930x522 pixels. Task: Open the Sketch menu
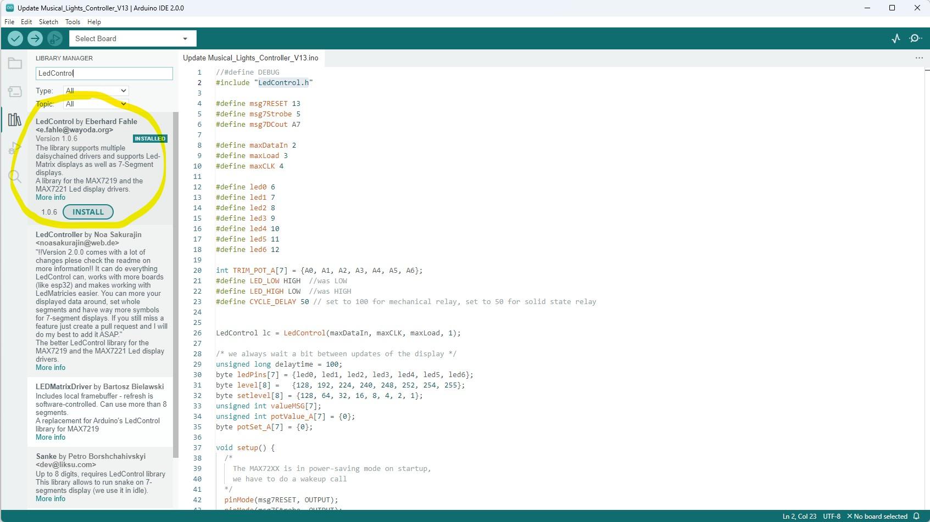48,22
